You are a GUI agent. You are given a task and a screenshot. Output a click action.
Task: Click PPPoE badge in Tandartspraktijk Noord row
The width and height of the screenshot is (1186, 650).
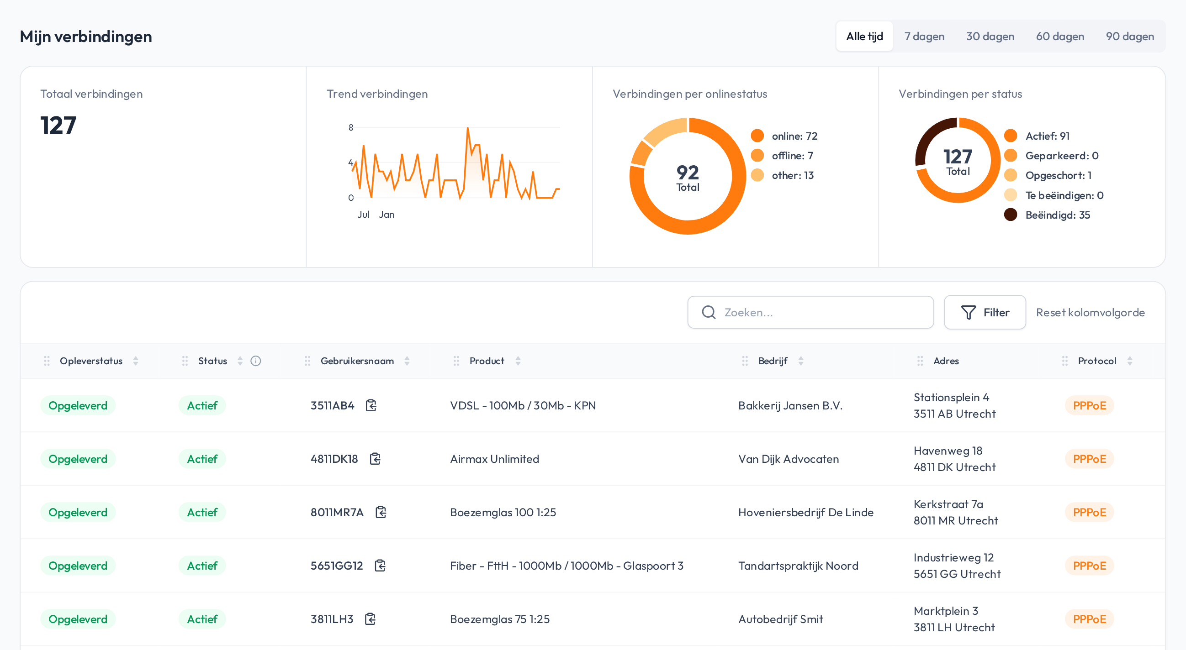click(1089, 566)
